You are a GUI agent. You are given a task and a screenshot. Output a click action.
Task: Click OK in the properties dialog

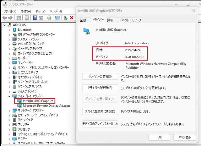click(160, 137)
